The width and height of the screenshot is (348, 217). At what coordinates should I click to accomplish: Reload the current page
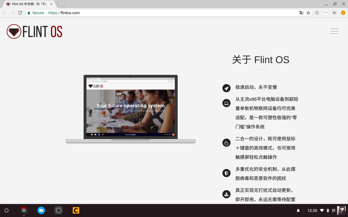click(20, 13)
